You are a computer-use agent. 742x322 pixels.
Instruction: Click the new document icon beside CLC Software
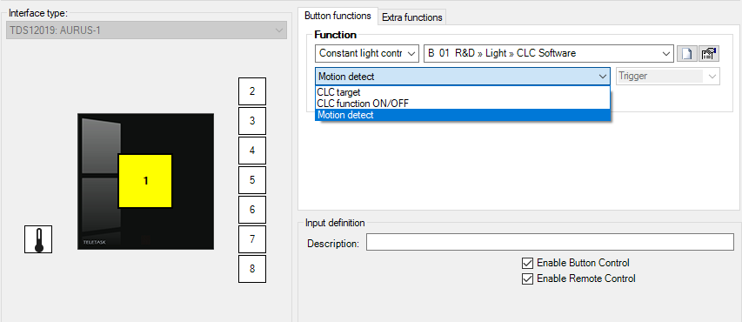point(686,53)
